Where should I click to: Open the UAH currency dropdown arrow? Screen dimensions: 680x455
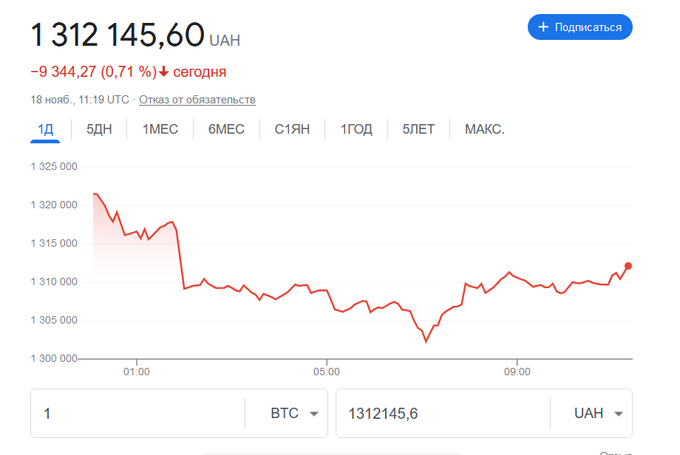(x=619, y=414)
